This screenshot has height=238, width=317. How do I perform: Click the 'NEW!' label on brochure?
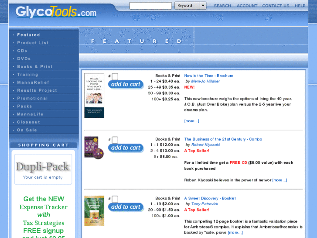tap(189, 87)
